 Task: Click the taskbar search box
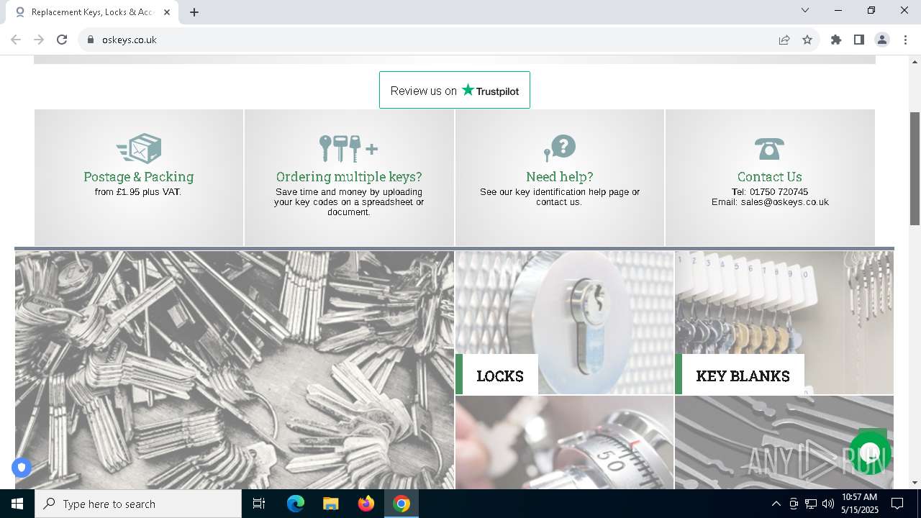pyautogui.click(x=138, y=504)
